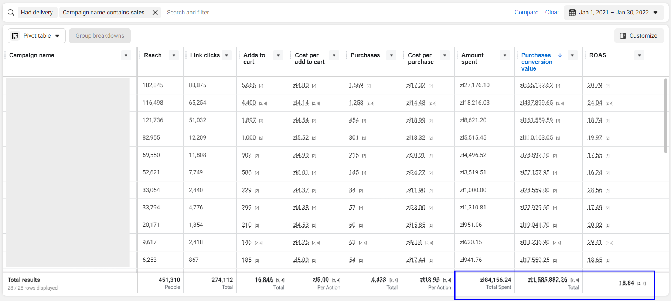Open the Adds to cart column menu
This screenshot has width=671, height=301.
278,55
